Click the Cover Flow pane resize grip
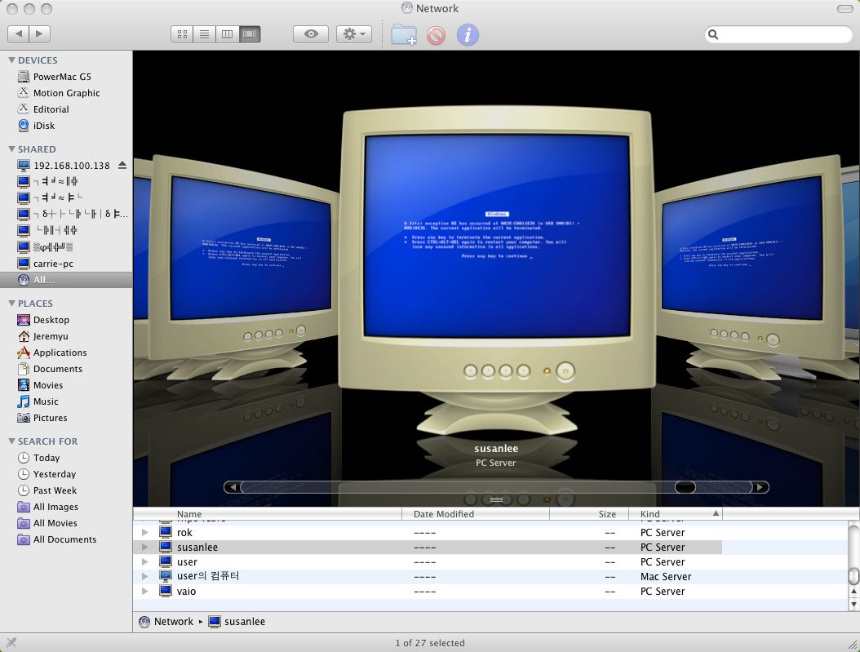The height and width of the screenshot is (652, 860). [x=496, y=499]
